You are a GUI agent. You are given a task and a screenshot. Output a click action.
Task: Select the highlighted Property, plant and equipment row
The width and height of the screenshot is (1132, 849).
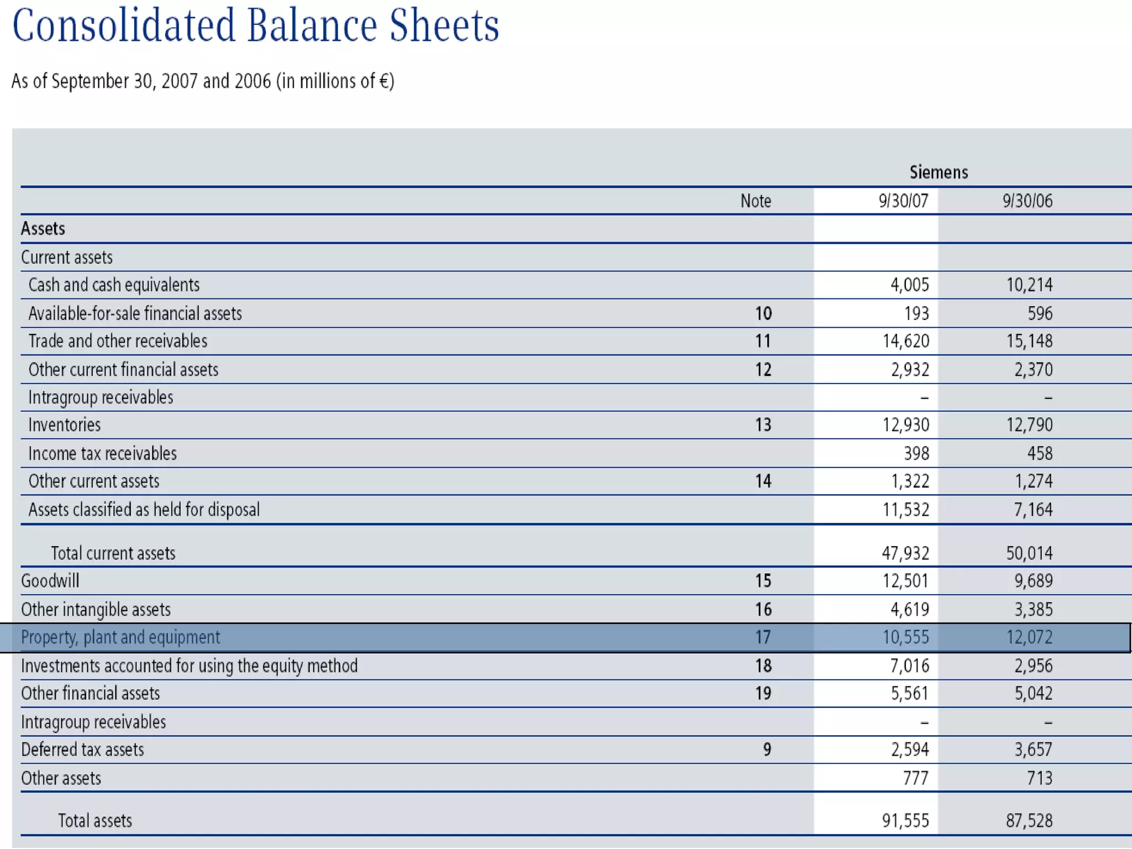click(120, 637)
